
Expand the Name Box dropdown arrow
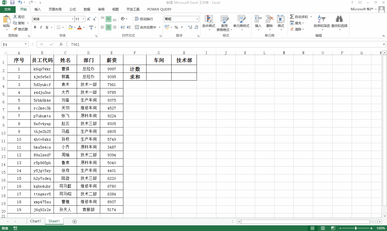point(26,44)
